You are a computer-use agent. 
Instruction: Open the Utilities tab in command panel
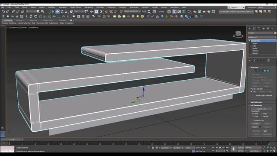point(273,29)
